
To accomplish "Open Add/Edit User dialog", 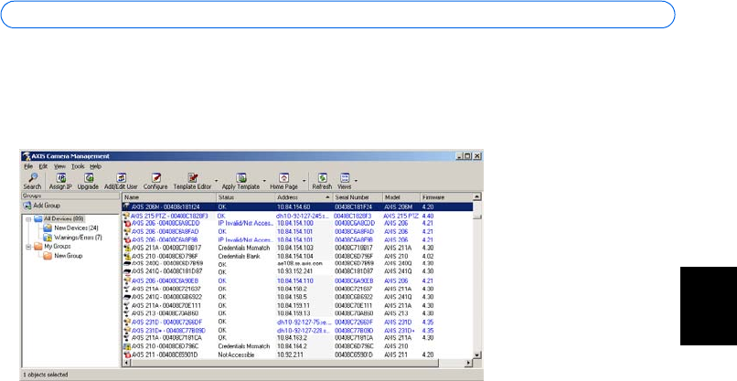I will [121, 179].
